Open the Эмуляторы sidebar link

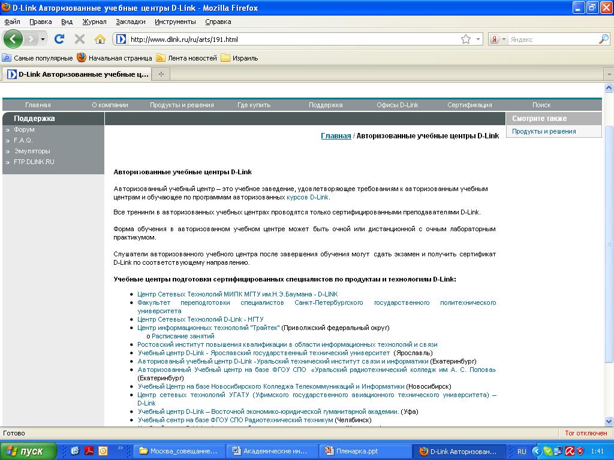[32, 151]
